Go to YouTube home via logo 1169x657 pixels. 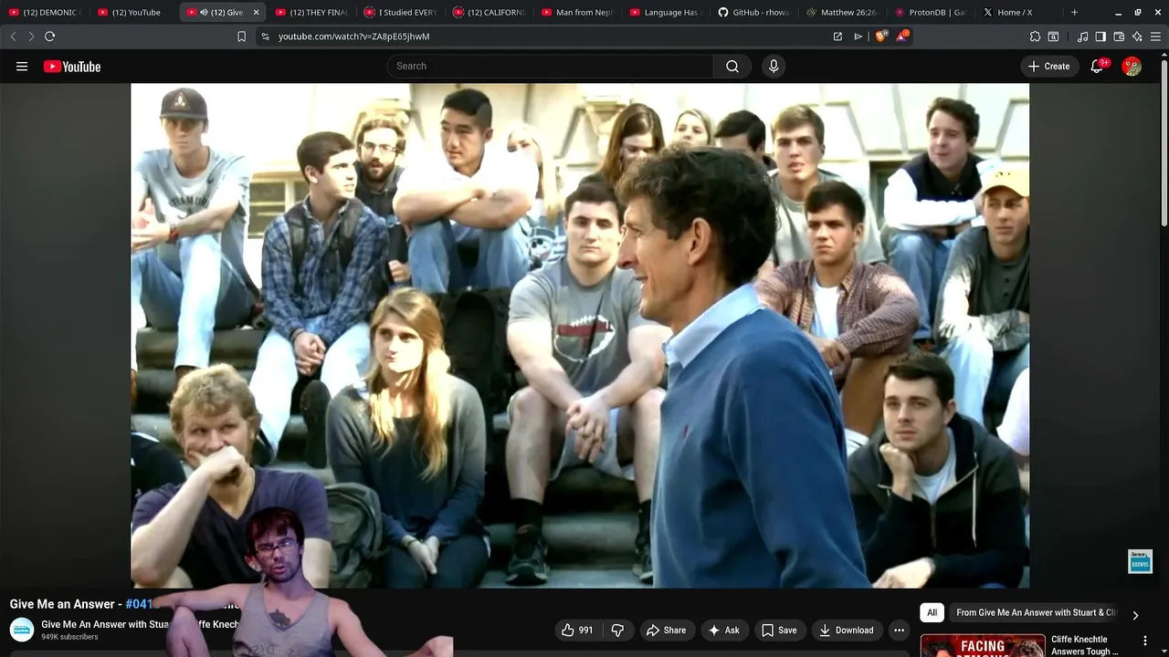[71, 67]
